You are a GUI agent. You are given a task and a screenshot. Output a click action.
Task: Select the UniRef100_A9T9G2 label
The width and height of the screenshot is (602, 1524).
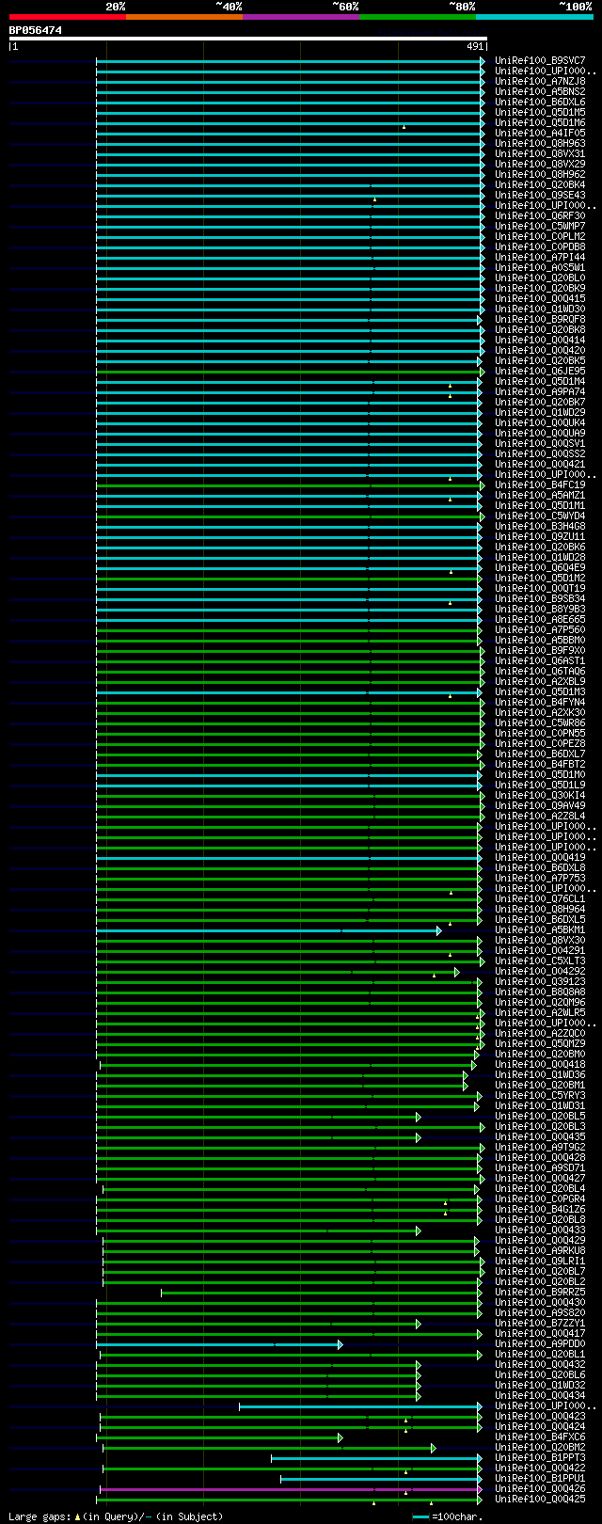click(x=540, y=1148)
